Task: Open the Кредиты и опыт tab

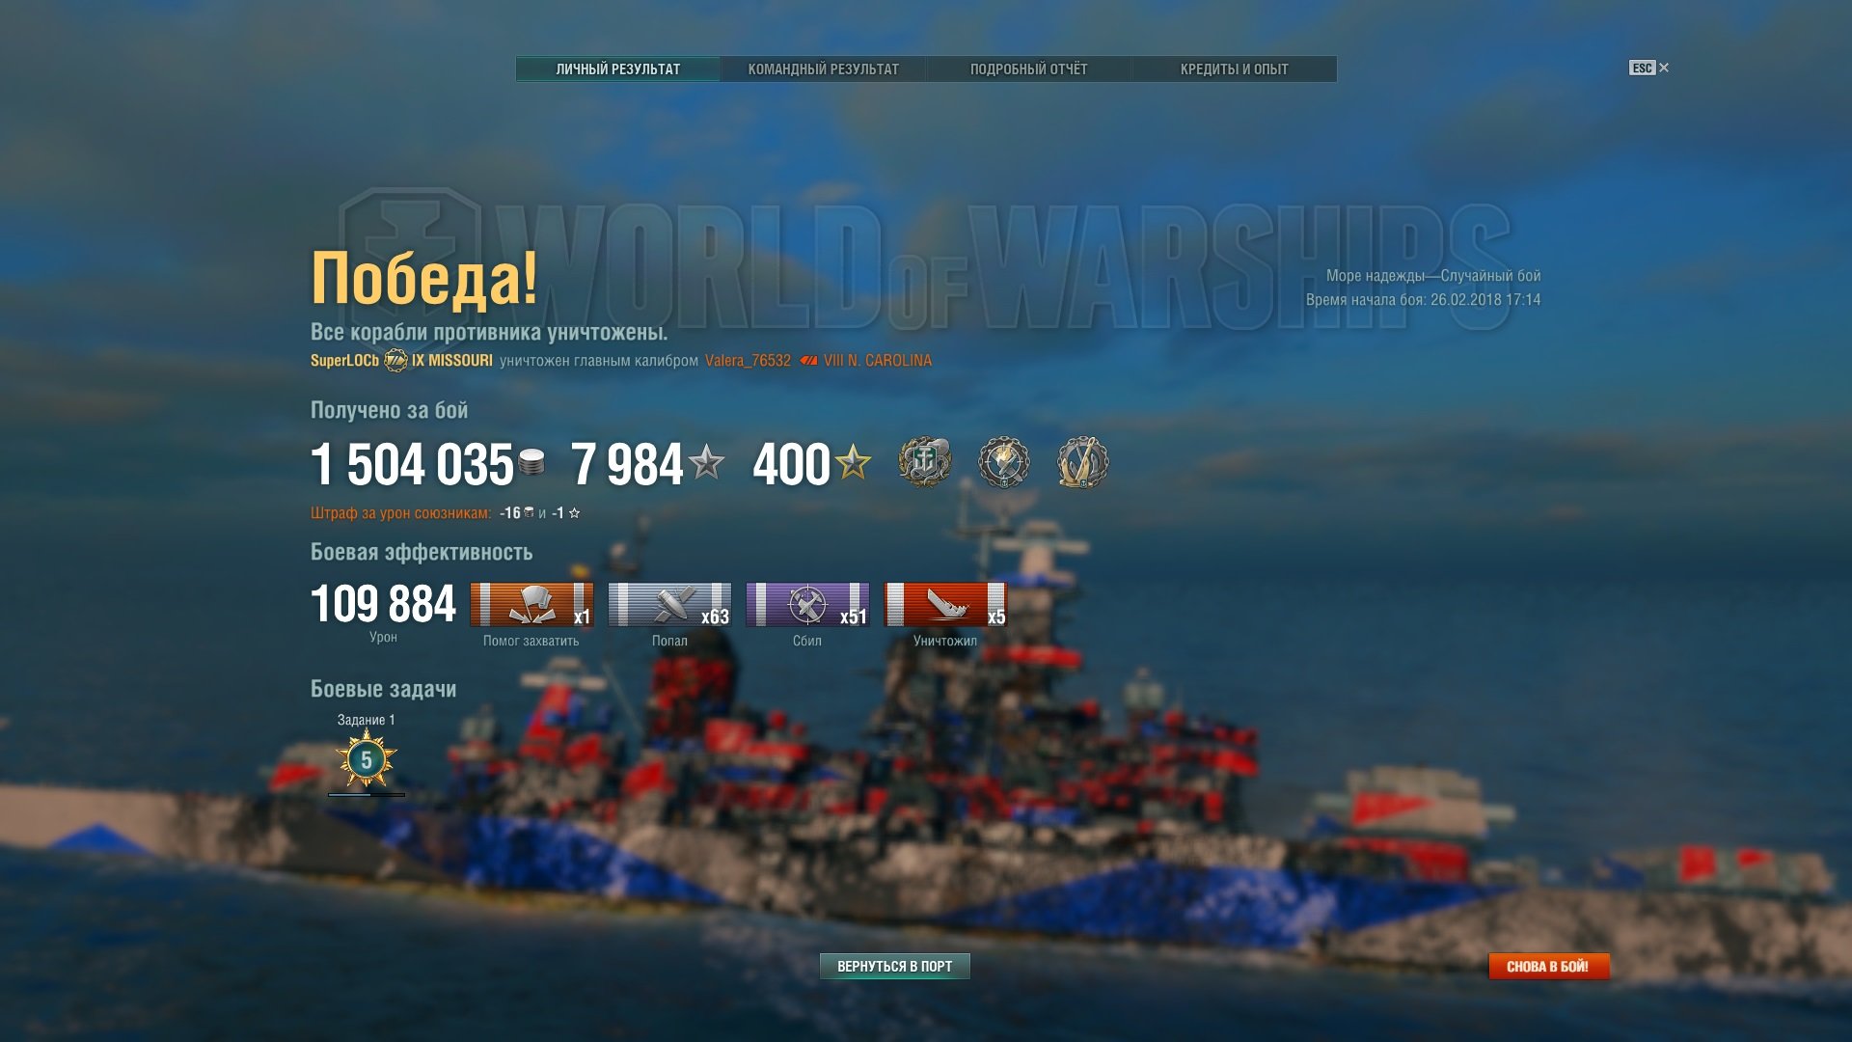Action: pos(1234,69)
